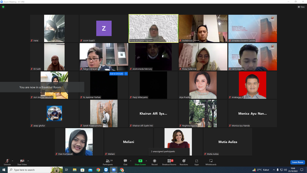Select Riska Yuliarosa's video tile
The height and width of the screenshot is (173, 307).
pyautogui.click(x=203, y=57)
